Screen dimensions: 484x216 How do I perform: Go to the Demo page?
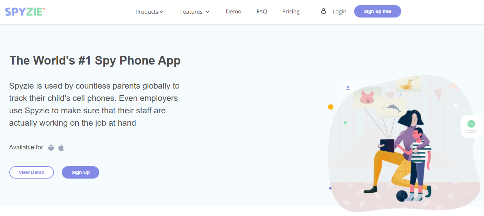coord(234,11)
